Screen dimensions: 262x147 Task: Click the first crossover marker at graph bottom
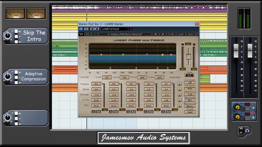[x=110, y=68]
